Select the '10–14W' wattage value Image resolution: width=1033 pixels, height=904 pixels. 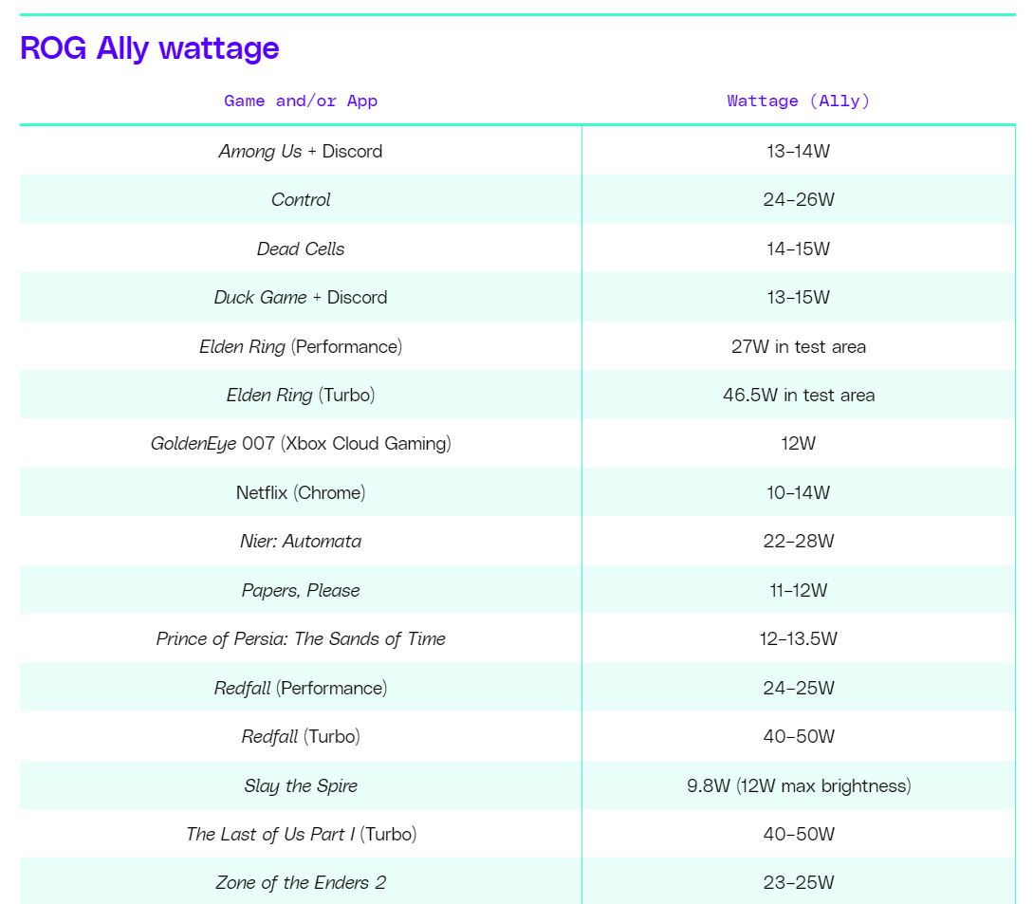(x=799, y=493)
